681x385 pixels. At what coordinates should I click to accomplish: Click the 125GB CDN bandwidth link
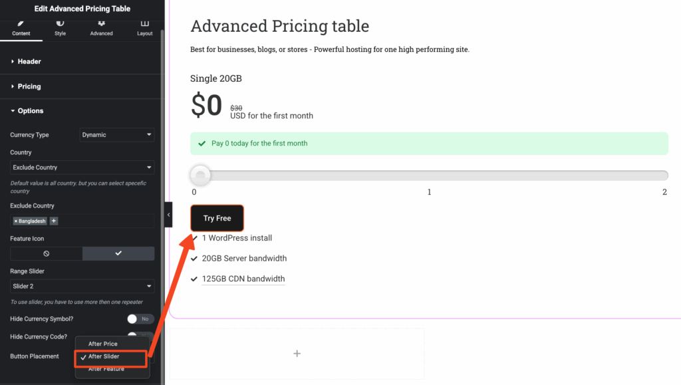click(x=243, y=279)
